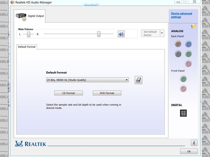The height and width of the screenshot is (157, 210).
Task: Apply the DVD Format preset
Action: pyautogui.click(x=107, y=93)
